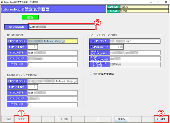Minimize the futureshopID設定表示画面 window
Viewport: 170px width, 123px height.
151,2
